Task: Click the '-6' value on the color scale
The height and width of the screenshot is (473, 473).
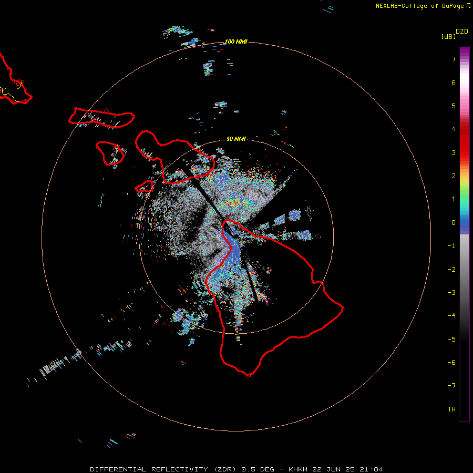Action: 451,363
